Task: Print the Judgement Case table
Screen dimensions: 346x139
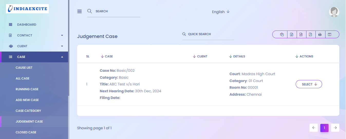Action: [x=320, y=35]
